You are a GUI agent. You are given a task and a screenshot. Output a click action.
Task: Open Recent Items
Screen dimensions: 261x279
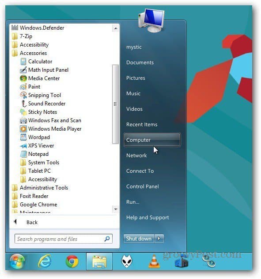(142, 124)
